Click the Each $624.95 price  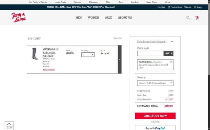[x=70, y=53]
